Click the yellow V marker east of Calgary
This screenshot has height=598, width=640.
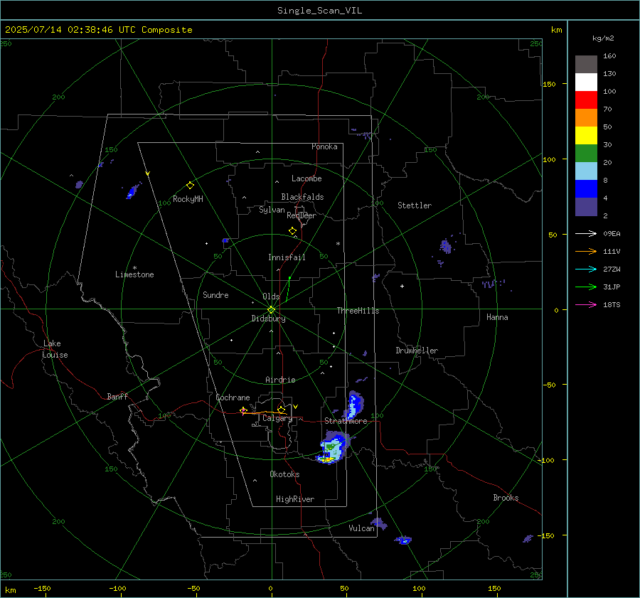(296, 407)
